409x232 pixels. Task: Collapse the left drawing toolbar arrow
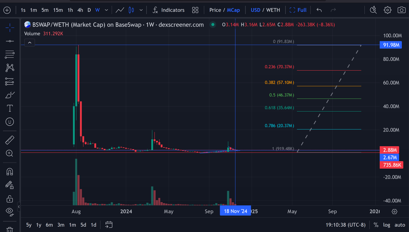pyautogui.click(x=19, y=207)
